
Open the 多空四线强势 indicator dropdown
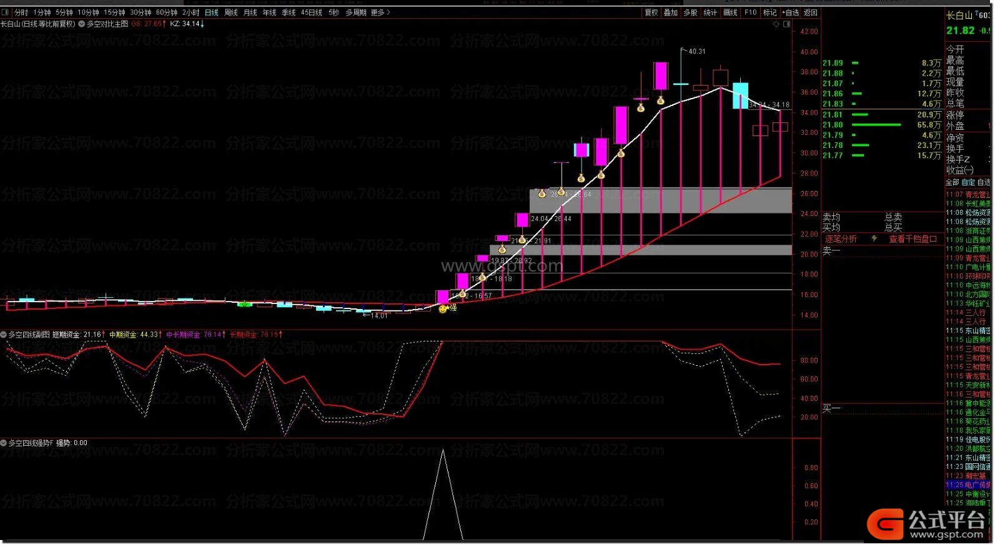(x=4, y=443)
